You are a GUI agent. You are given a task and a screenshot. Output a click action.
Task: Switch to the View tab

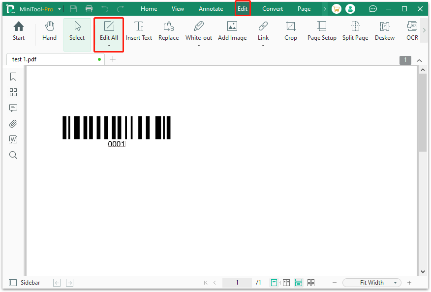point(178,9)
